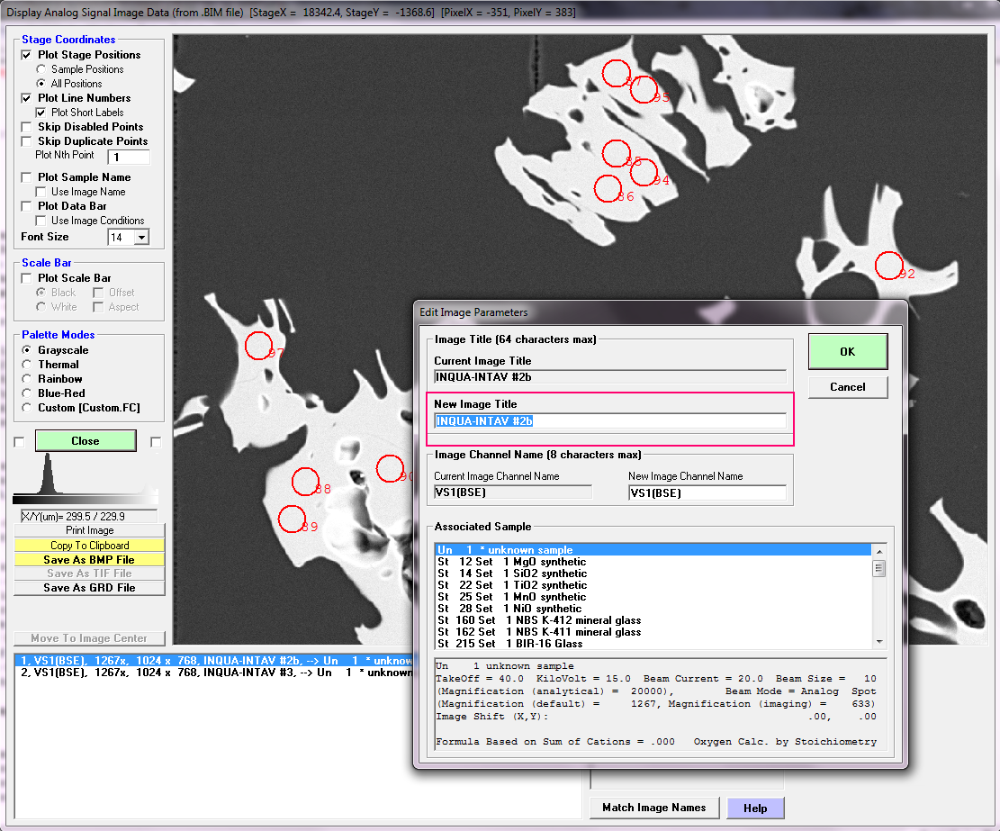This screenshot has width=1000, height=831.
Task: Enable Skip Disabled Points
Action: click(27, 127)
